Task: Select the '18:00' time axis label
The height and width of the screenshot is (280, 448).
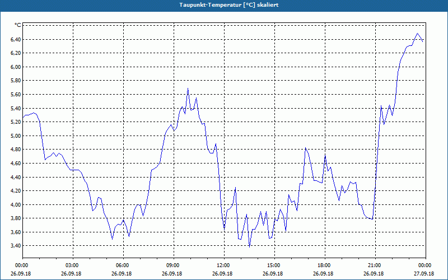Action: pos(324,265)
